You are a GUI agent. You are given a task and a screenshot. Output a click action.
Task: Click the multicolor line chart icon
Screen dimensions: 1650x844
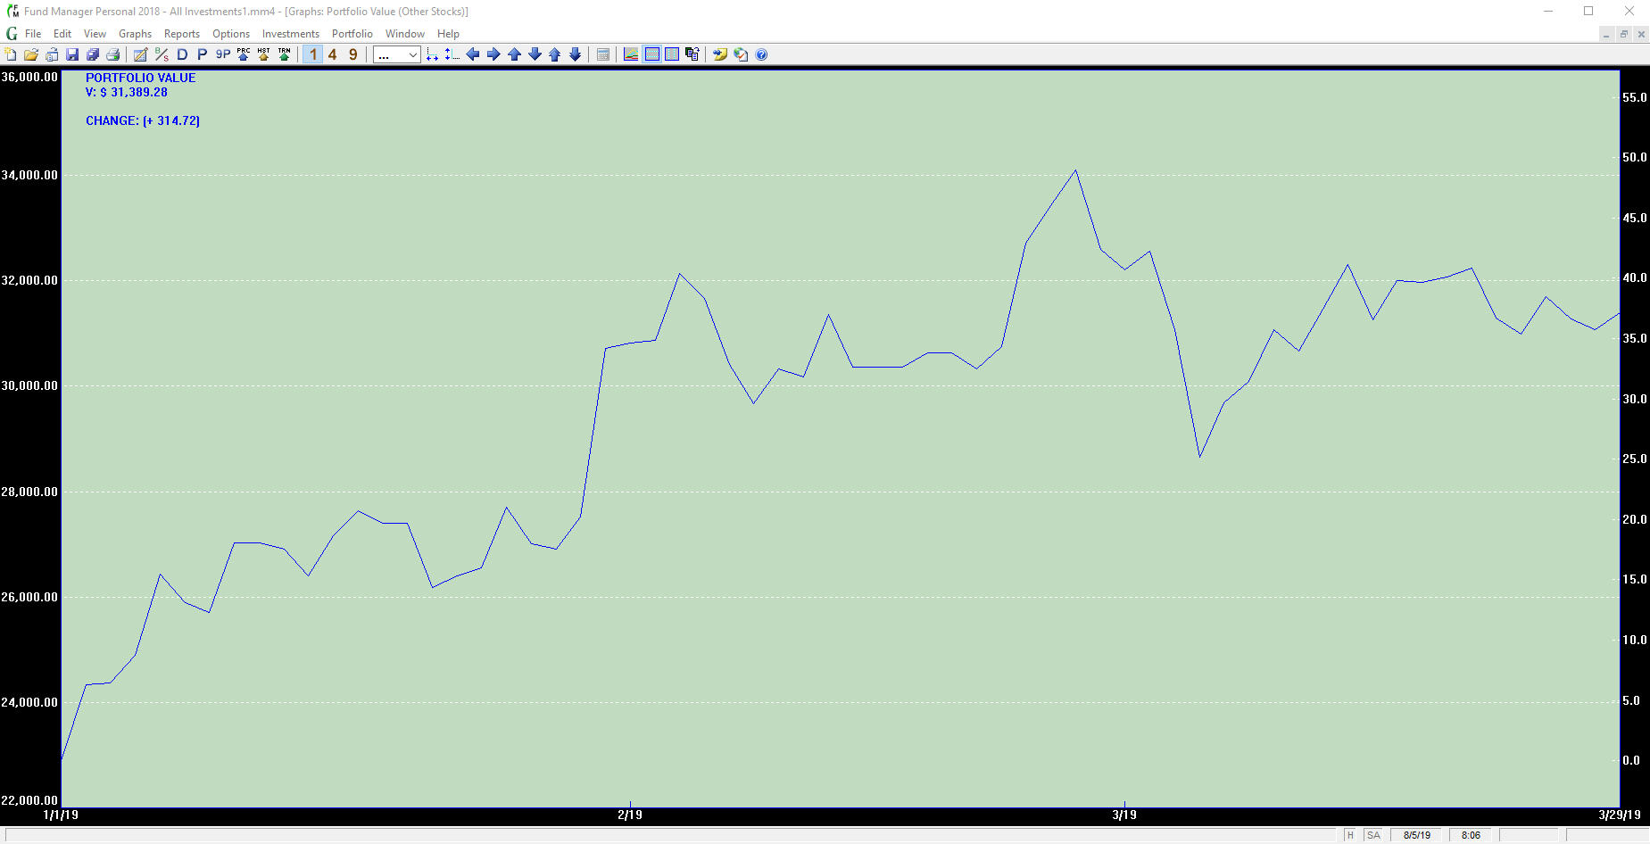tap(631, 54)
